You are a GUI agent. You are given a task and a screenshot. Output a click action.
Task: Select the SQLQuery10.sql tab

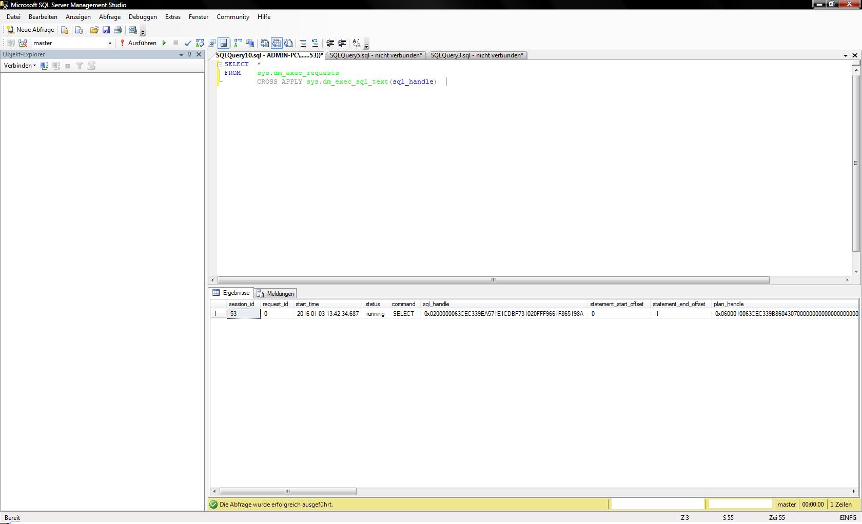[x=269, y=55]
